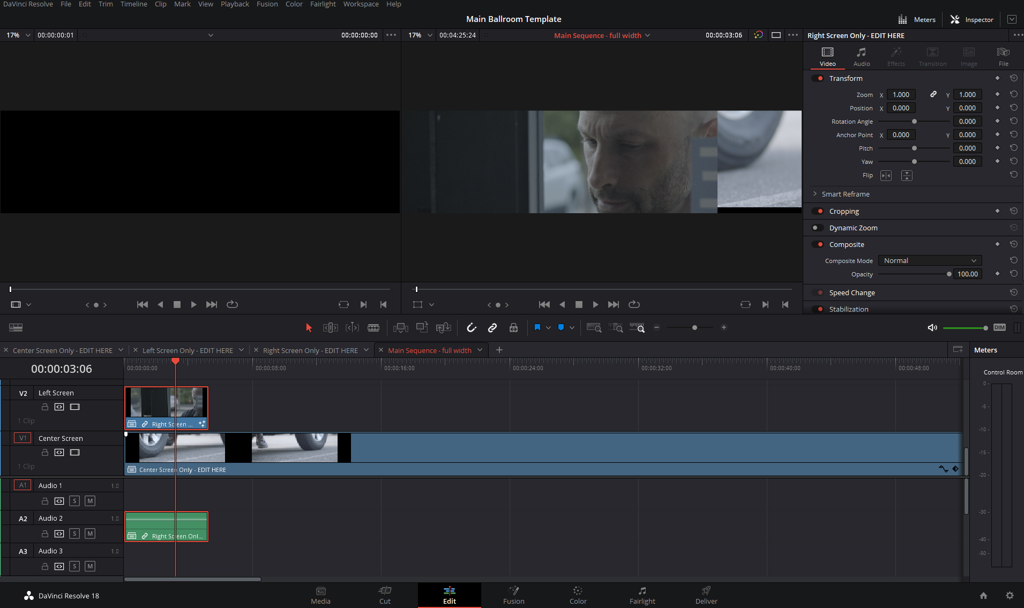The width and height of the screenshot is (1024, 608).
Task: Toggle the Linked Selection chain icon
Action: click(x=492, y=328)
